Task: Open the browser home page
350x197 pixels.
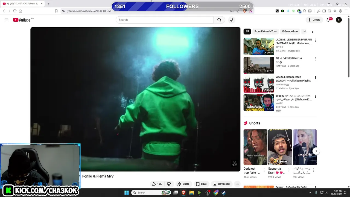Action: 20,11
